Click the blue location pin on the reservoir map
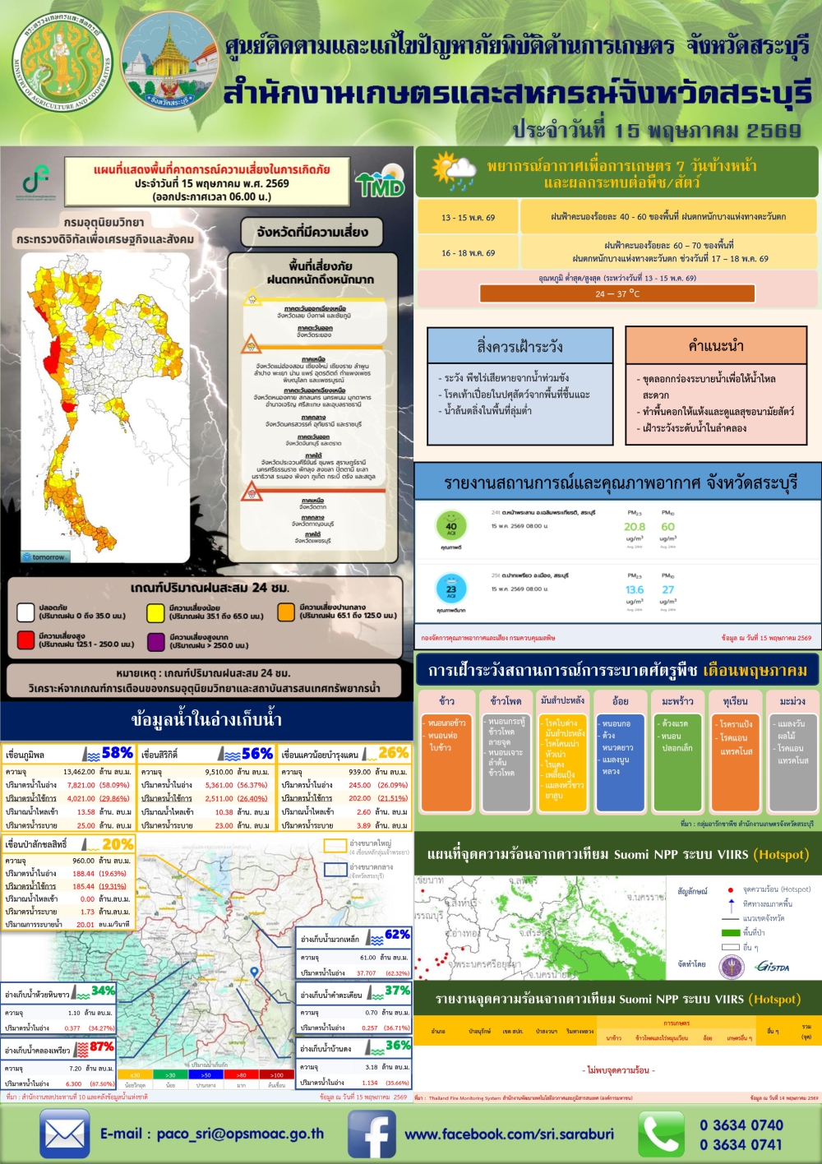Viewport: 822px width, 1164px height. point(255,972)
